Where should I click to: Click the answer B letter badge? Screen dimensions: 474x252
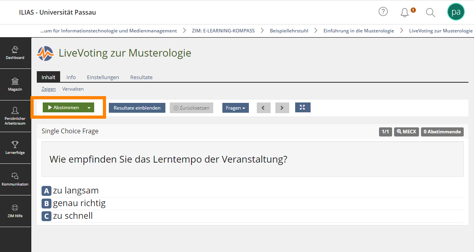[46, 203]
